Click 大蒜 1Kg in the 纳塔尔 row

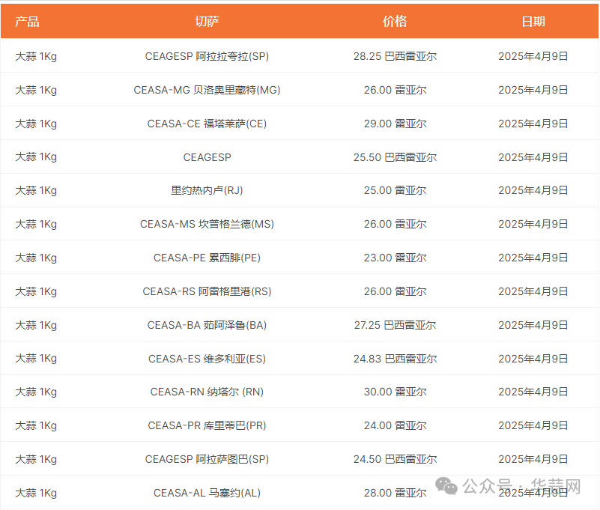tap(36, 392)
